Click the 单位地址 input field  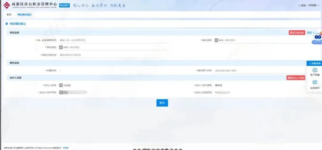pyautogui.click(x=112, y=47)
